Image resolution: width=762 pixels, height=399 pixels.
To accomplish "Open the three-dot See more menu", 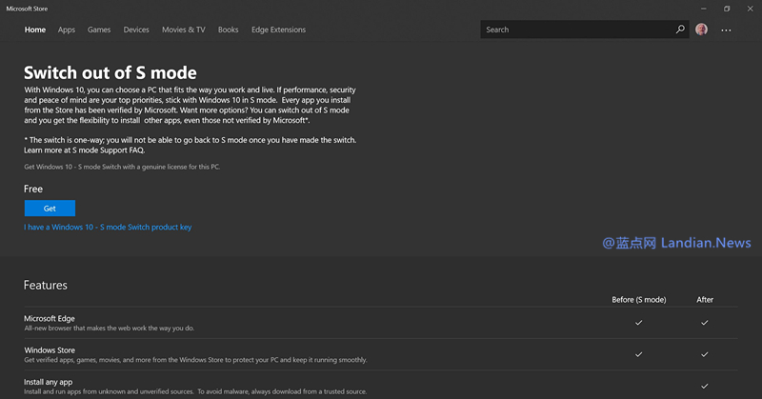I will click(x=727, y=30).
